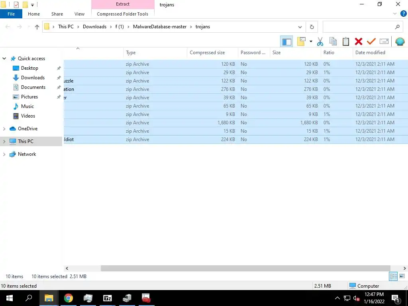The image size is (408, 306).
Task: Switch to the Home ribbon tab
Action: 34,14
